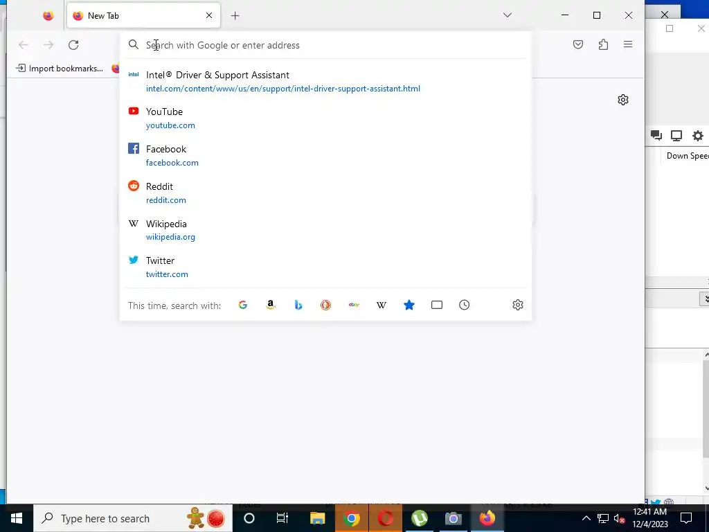Open the muted volume tray icon

(x=619, y=518)
